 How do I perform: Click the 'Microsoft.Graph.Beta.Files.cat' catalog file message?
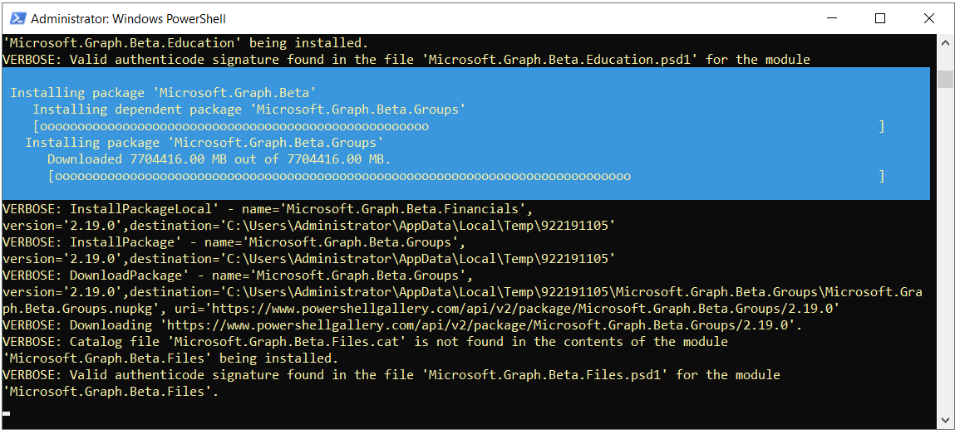tap(365, 342)
